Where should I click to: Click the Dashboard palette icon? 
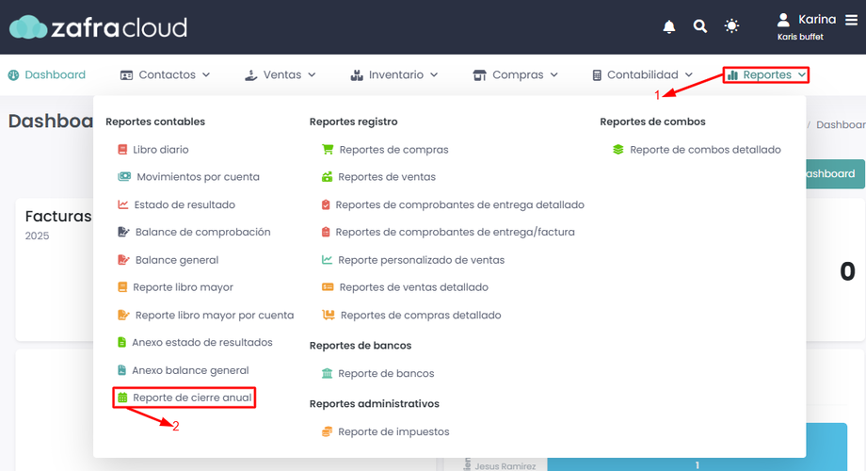(x=14, y=75)
